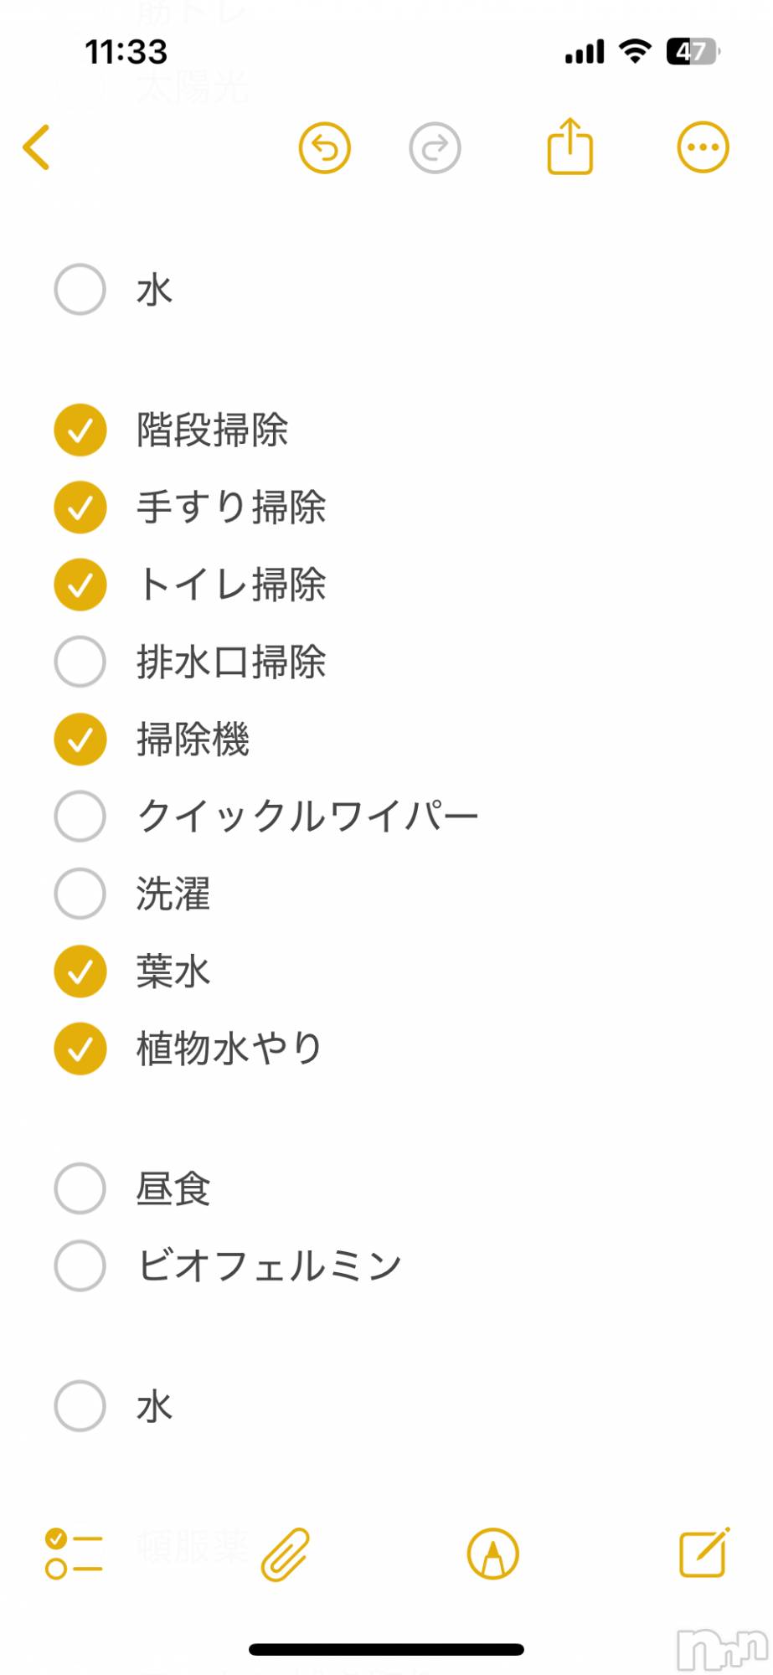The width and height of the screenshot is (773, 1675).
Task: Place cursor in トイレ掃除 text
Action: 232,585
